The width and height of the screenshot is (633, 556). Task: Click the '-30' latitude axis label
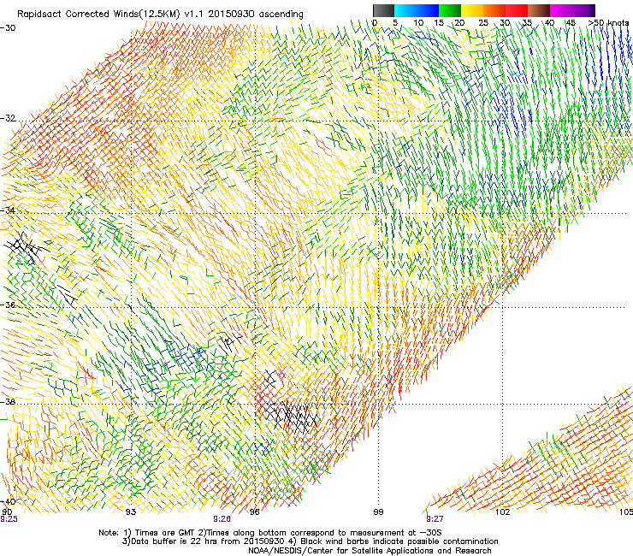click(x=8, y=28)
